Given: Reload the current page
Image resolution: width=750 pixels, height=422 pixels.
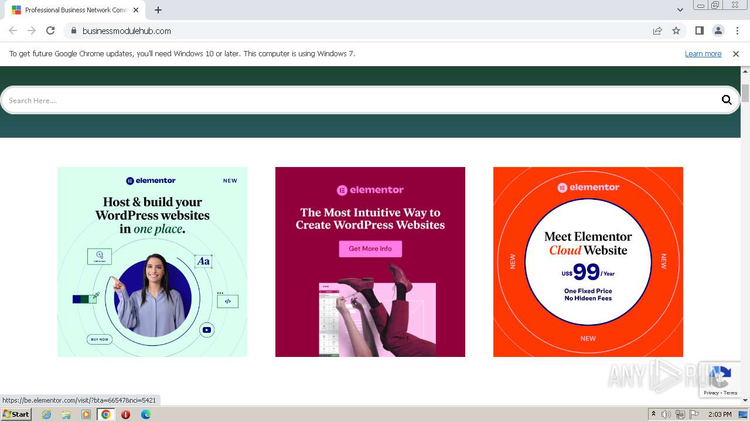Looking at the screenshot, I should point(50,30).
